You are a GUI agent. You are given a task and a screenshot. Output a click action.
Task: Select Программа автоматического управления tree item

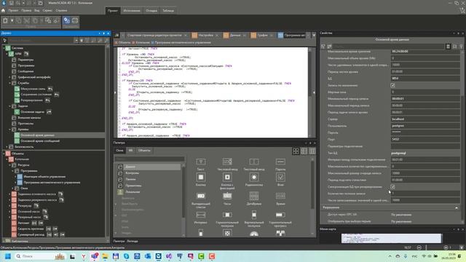52,183
